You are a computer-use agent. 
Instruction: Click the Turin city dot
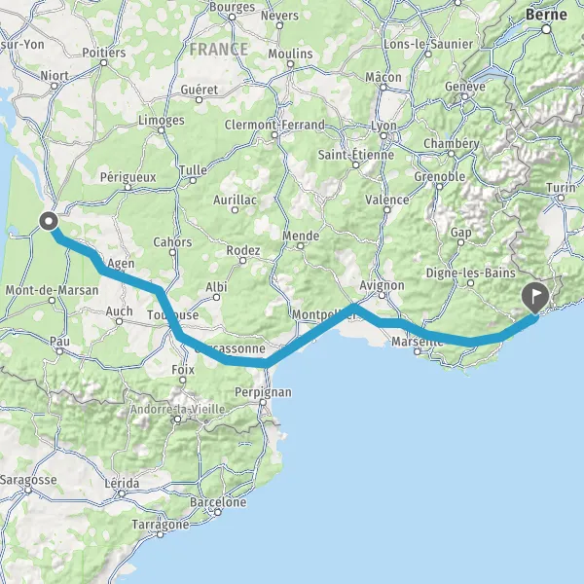coord(561,199)
